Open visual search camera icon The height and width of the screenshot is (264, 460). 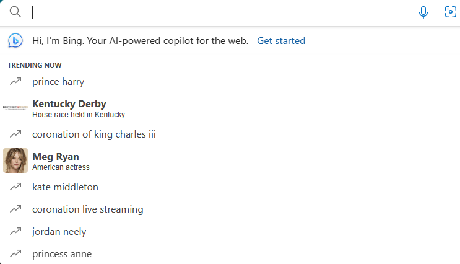click(x=450, y=12)
